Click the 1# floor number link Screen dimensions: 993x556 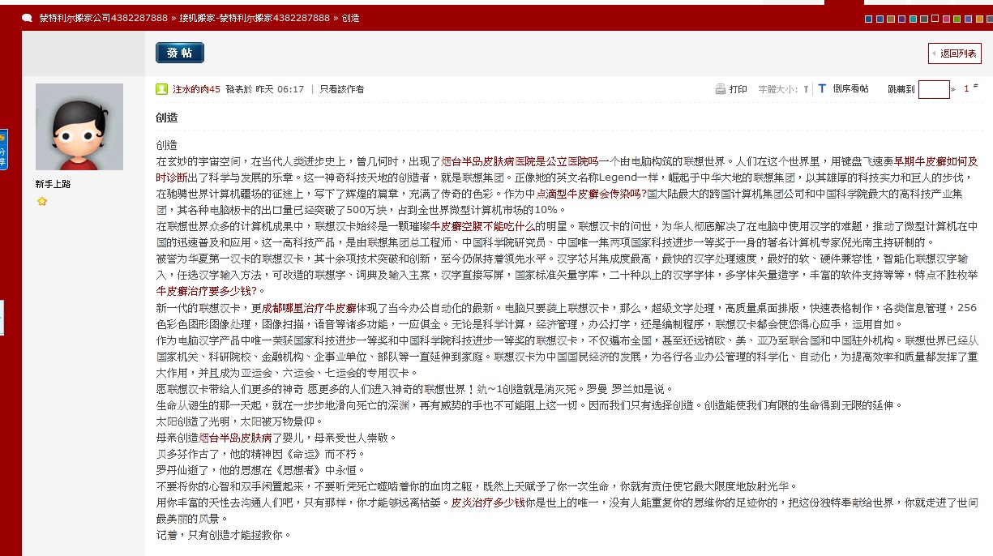[970, 88]
